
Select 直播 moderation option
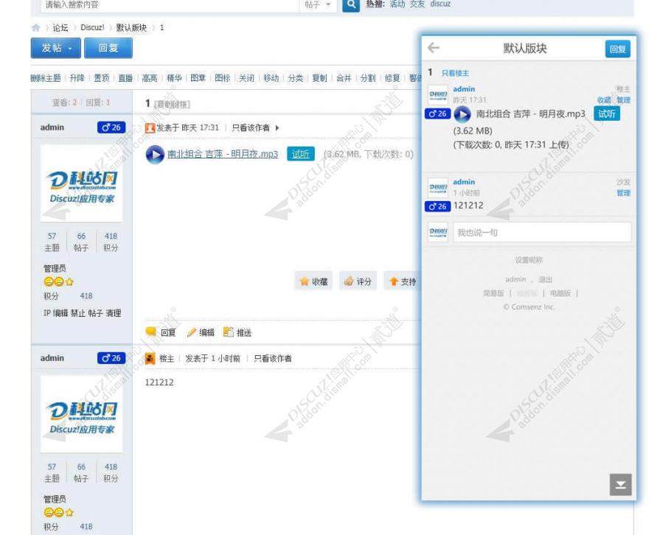tap(125, 78)
